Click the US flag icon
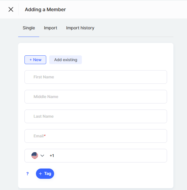The image size is (187, 190). point(35,156)
